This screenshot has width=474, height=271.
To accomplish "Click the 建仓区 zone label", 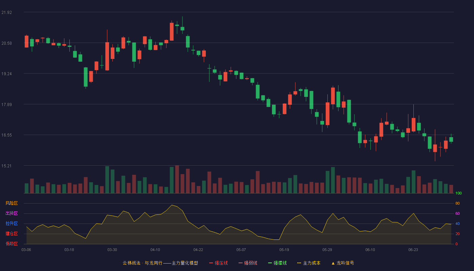I will (12, 234).
